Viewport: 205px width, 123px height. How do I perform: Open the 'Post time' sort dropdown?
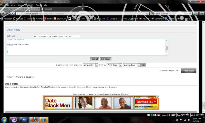click(x=114, y=65)
